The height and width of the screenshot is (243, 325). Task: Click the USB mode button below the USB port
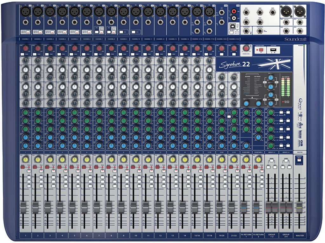point(231,33)
